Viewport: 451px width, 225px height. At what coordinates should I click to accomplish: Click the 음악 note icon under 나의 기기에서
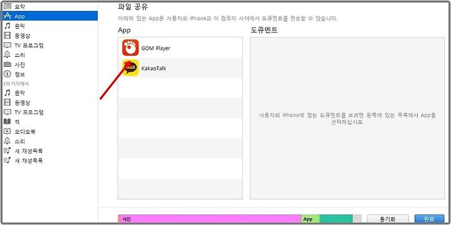[x=7, y=92]
